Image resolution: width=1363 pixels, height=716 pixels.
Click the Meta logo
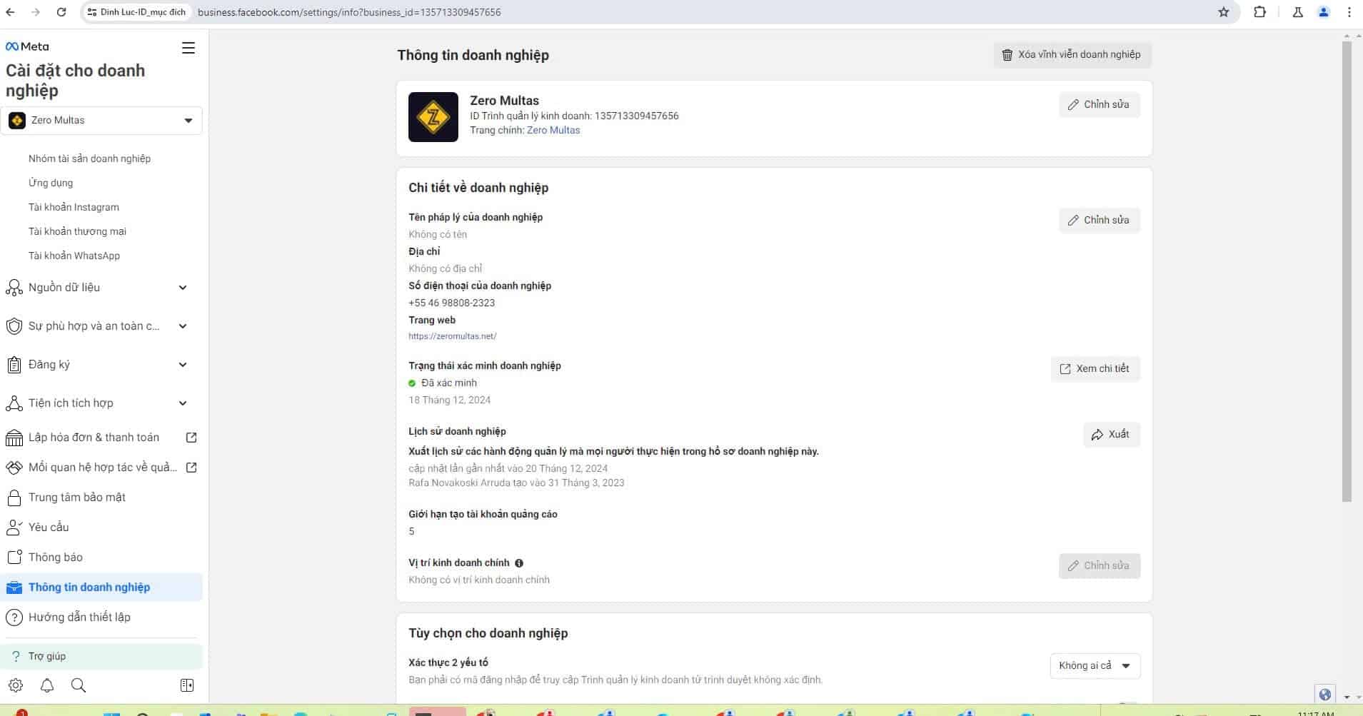coord(27,46)
